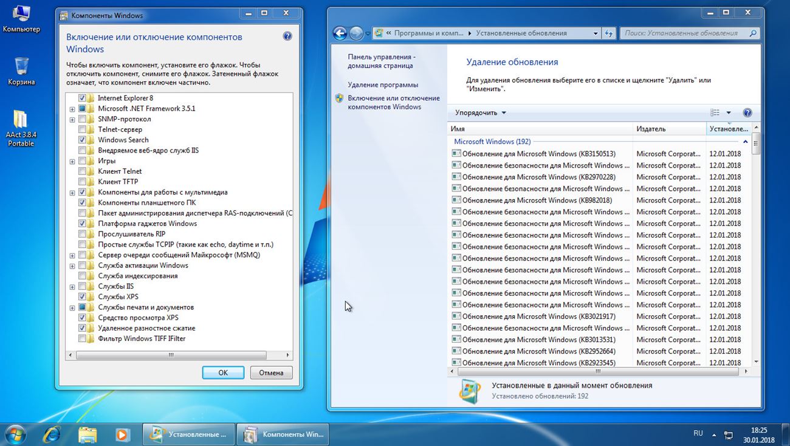
Task: Uncheck Удаленное разностное сжатие checkbox
Action: 82,328
